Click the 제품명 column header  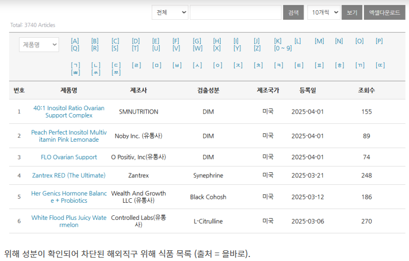69,90
